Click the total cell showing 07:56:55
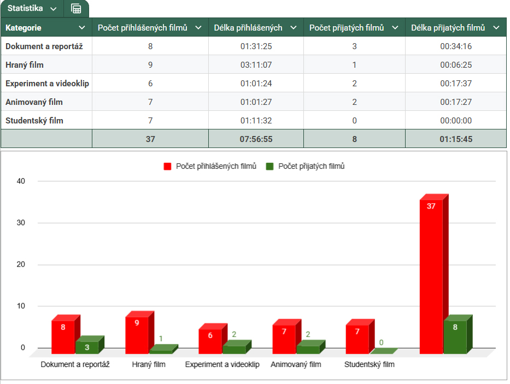510x384 pixels. point(256,139)
